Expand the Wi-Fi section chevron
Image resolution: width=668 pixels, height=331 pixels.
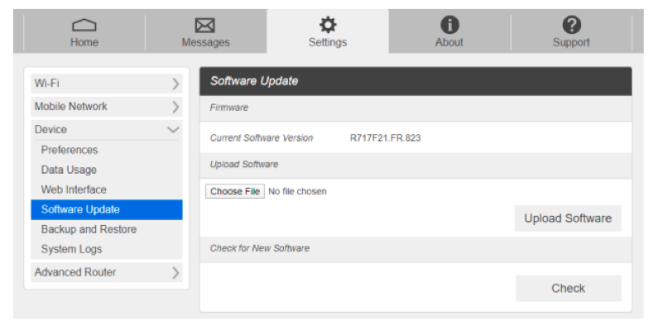pos(175,84)
